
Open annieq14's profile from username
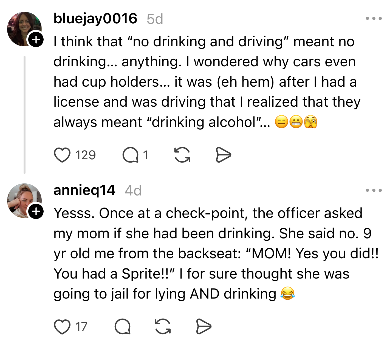(84, 190)
